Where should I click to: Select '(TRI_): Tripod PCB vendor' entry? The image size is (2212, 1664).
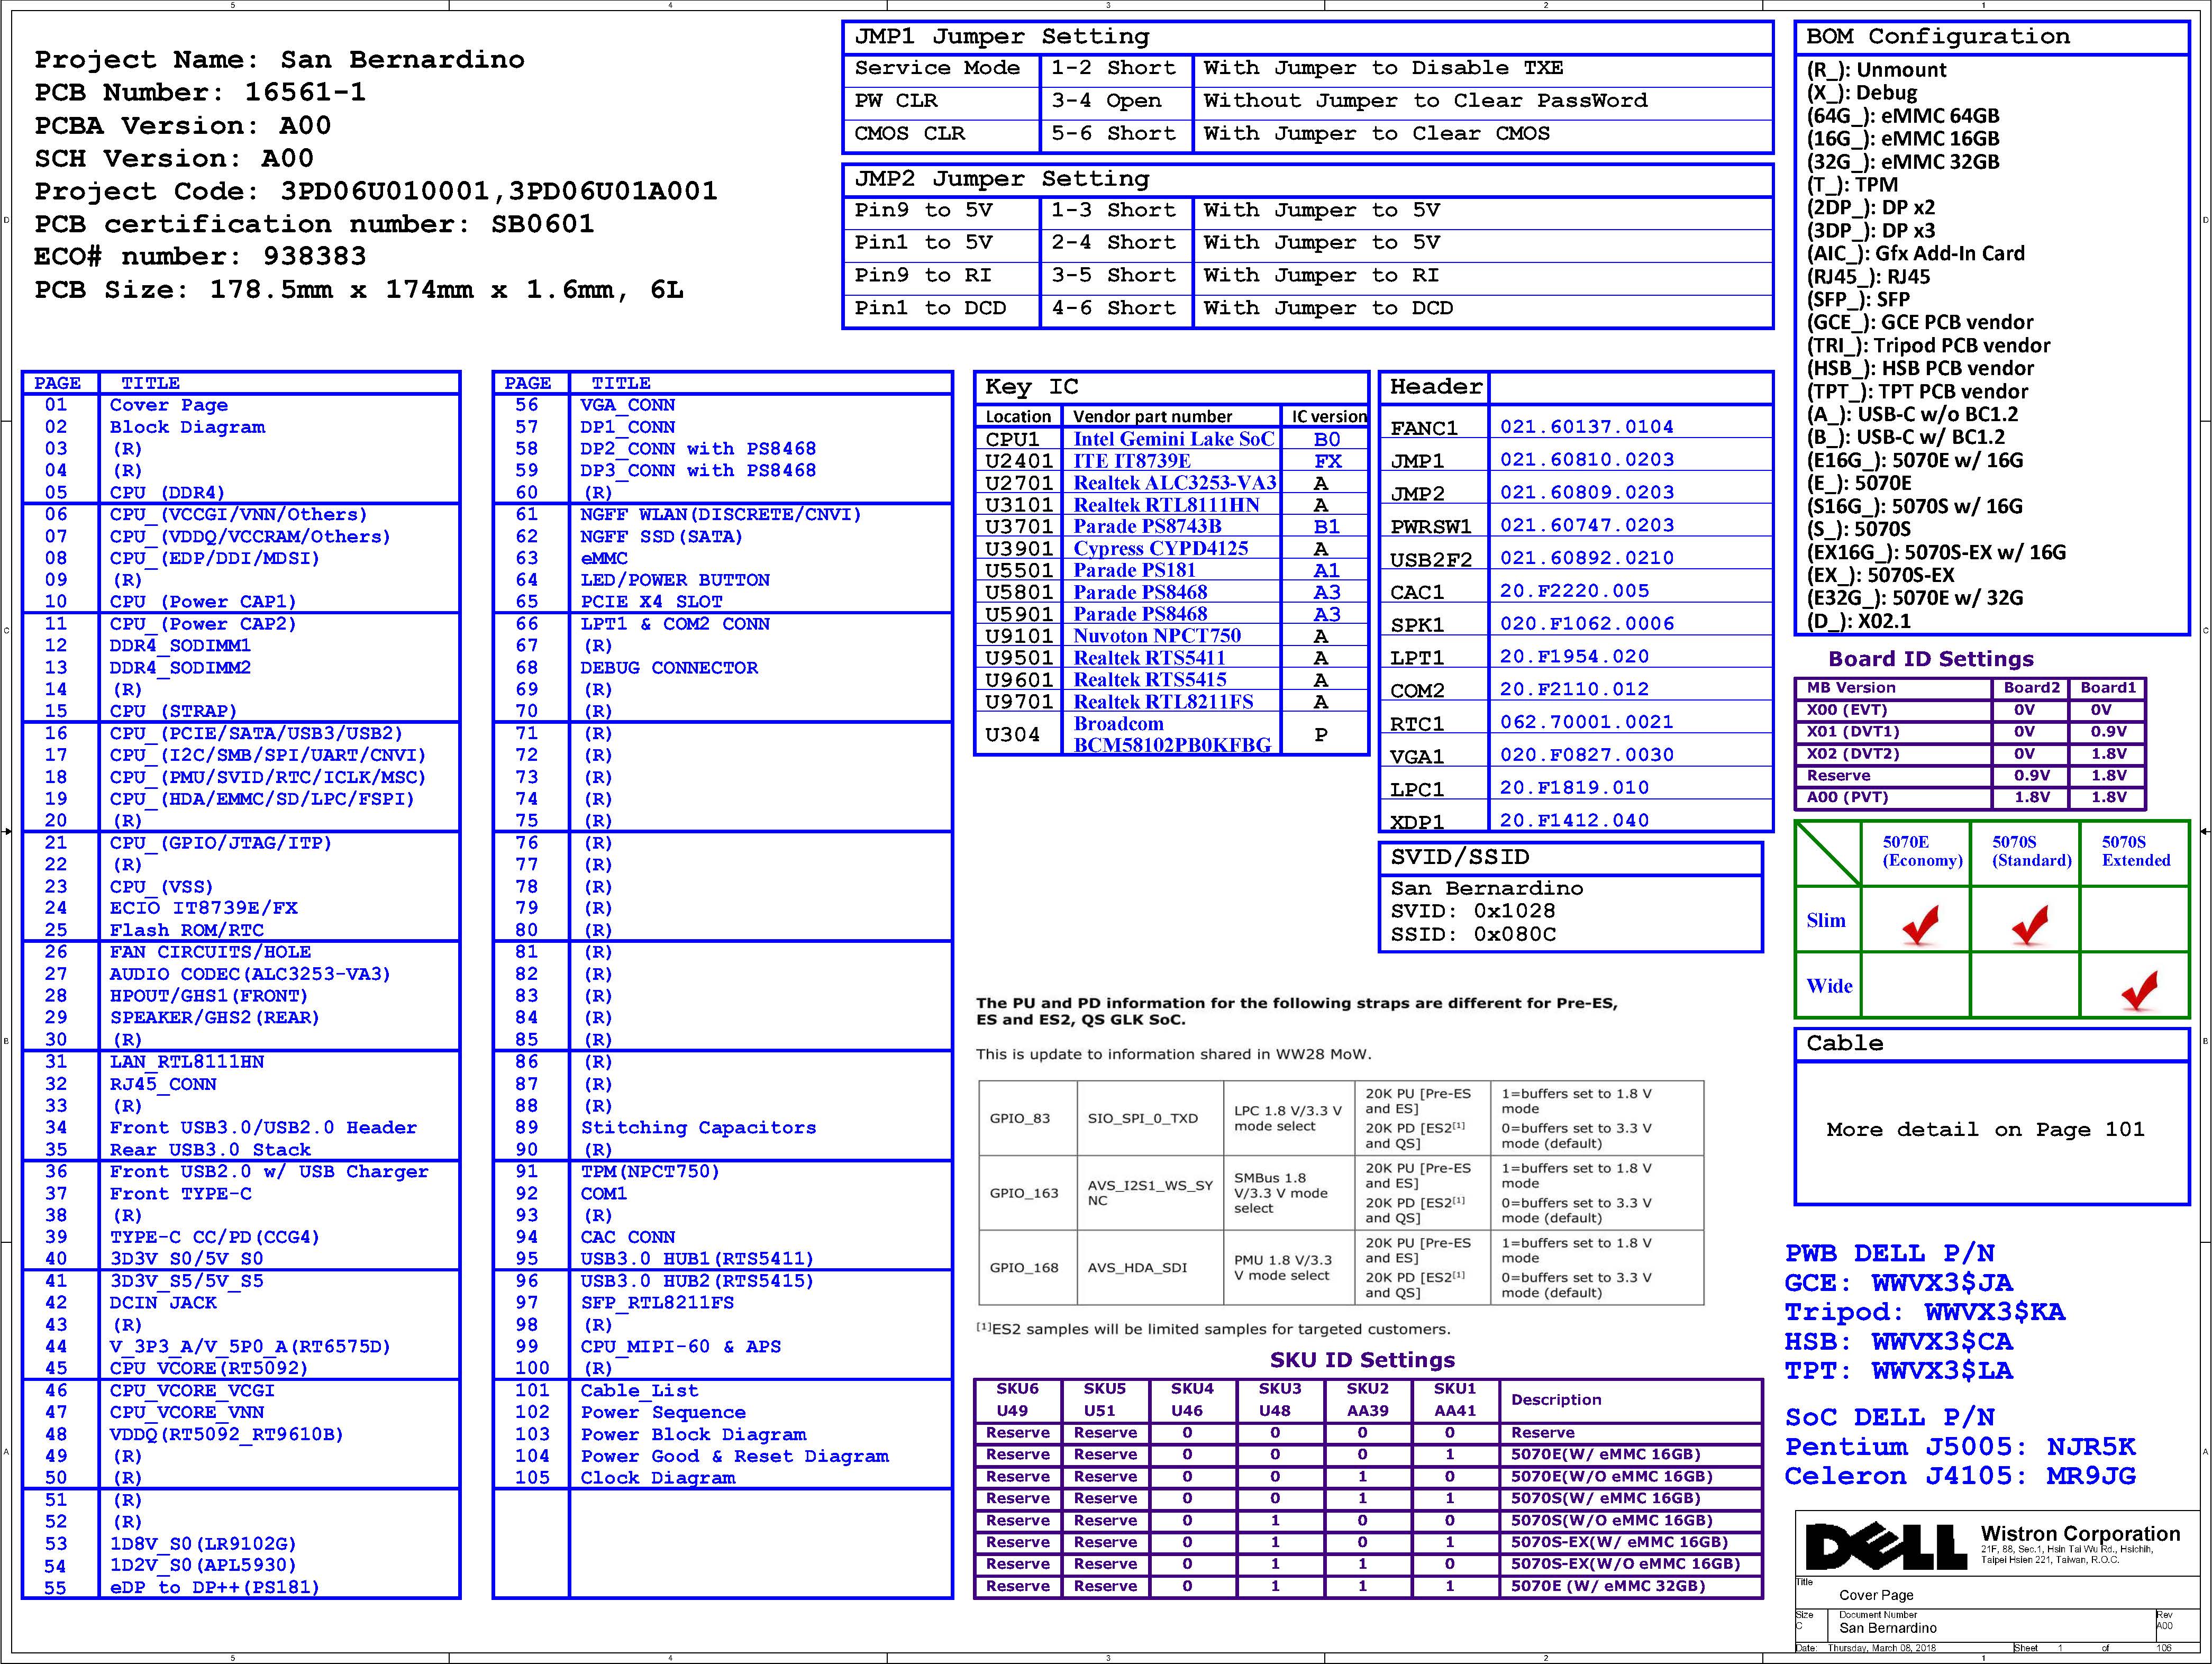pos(1928,346)
